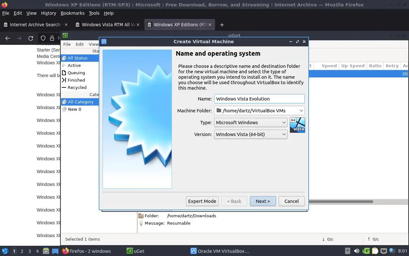Image resolution: width=409 pixels, height=256 pixels.
Task: Open Firefox Edit menu
Action: click(x=18, y=13)
